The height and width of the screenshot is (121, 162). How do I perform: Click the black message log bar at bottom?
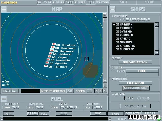coord(56,119)
